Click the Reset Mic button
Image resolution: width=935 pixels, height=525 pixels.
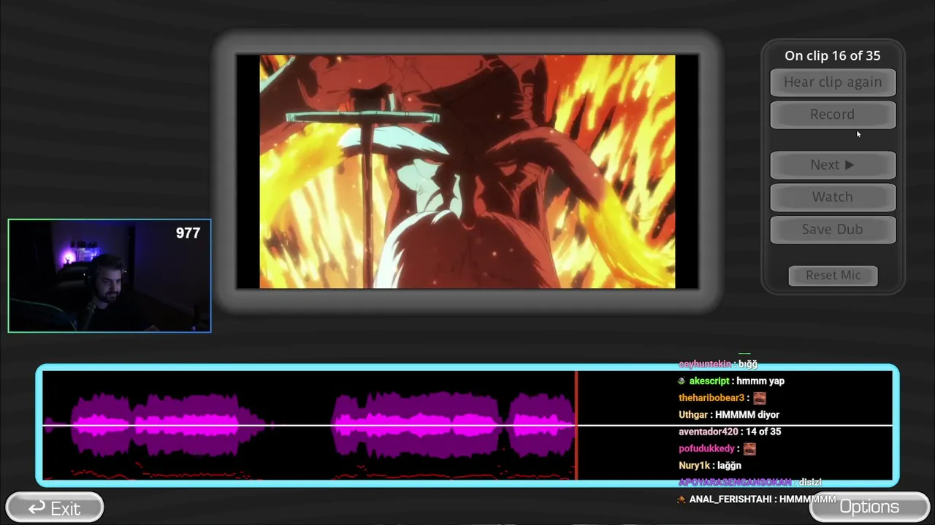[833, 275]
